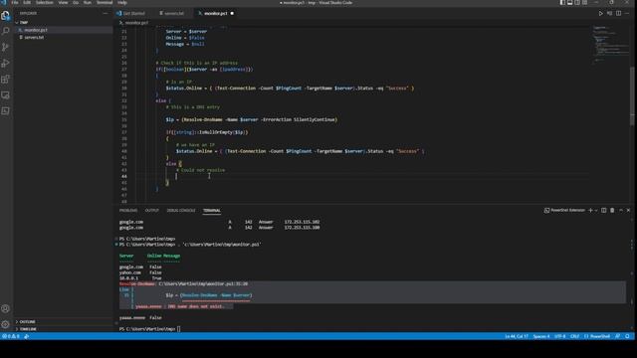
Task: Open the Selection menu
Action: tap(44, 2)
